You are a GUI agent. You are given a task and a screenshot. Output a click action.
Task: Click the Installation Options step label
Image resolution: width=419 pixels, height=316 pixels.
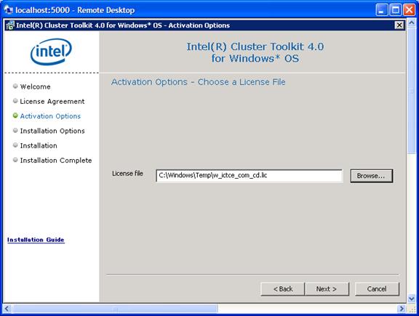point(52,131)
